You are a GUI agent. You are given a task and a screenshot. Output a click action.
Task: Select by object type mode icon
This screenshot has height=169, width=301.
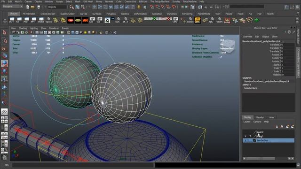pos(77,7)
